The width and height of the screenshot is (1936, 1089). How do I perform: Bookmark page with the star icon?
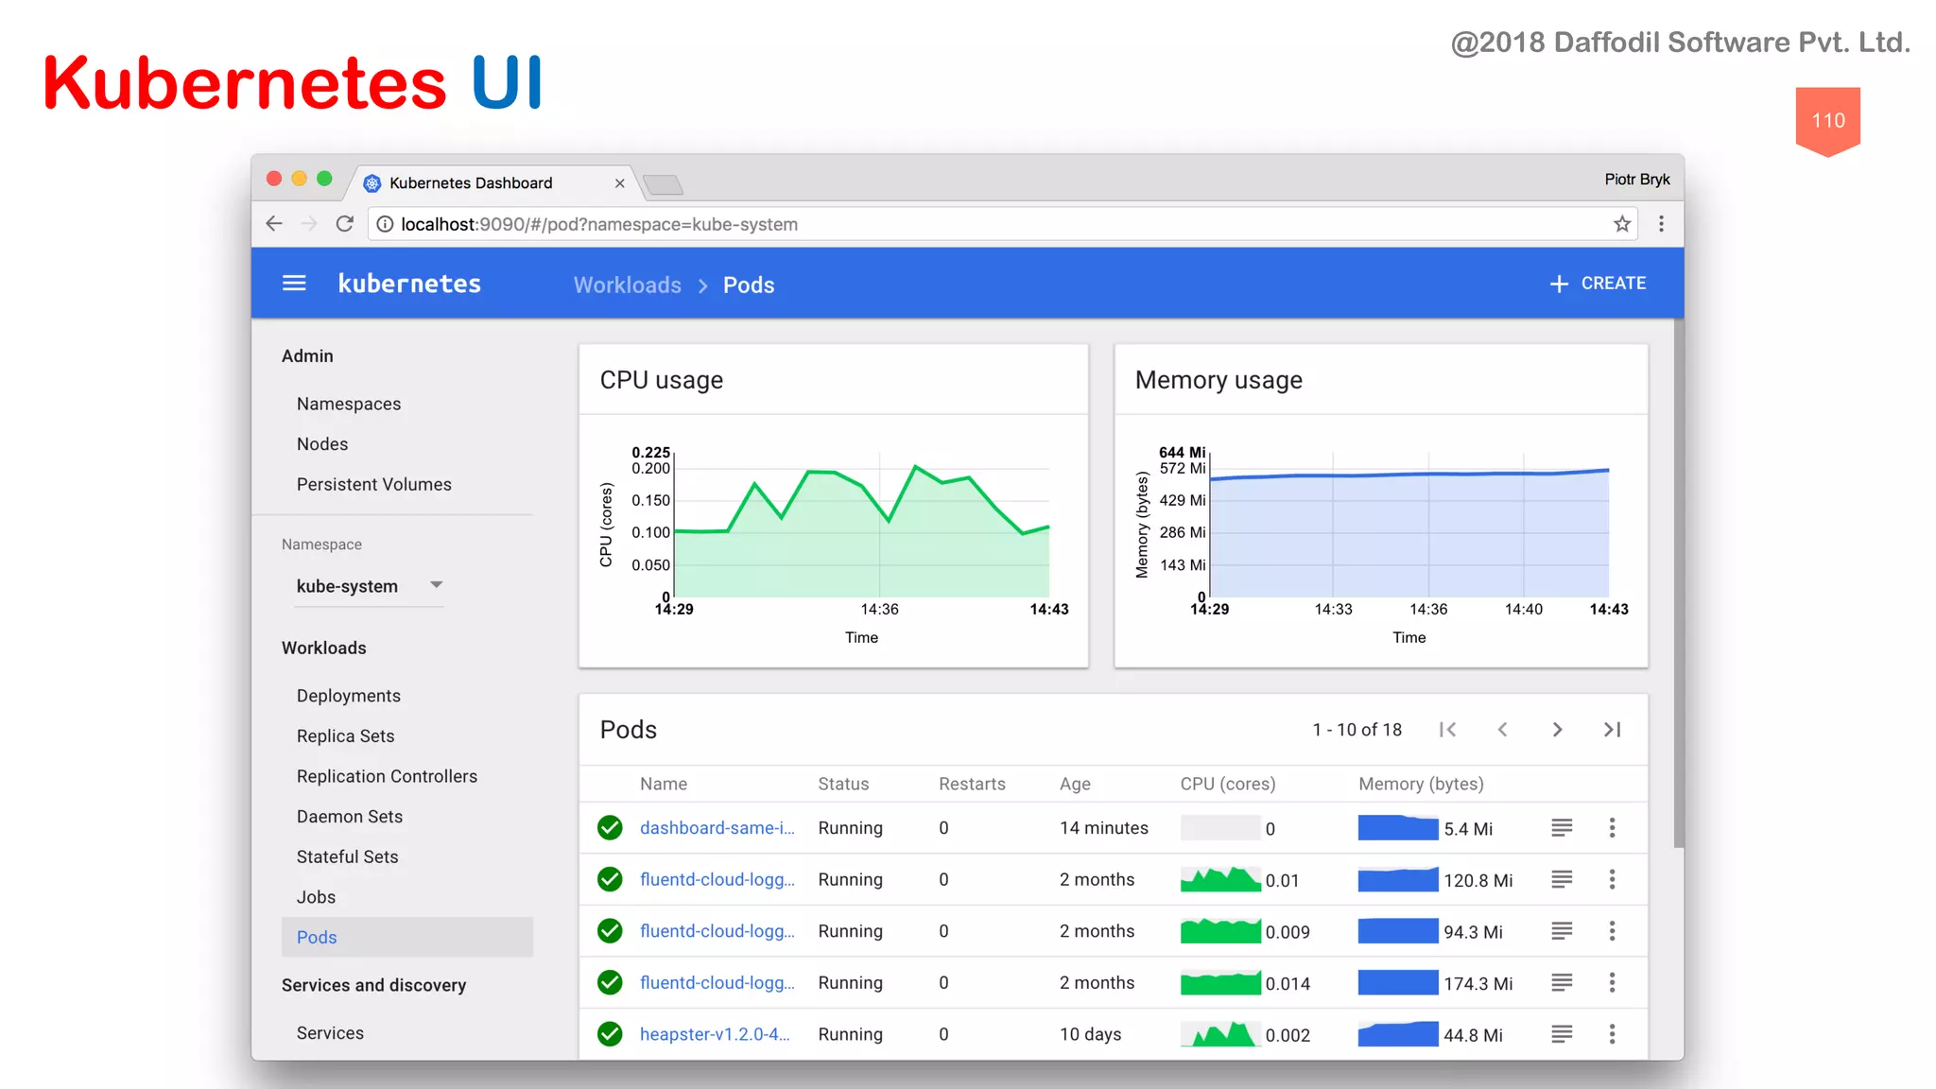[x=1622, y=224]
